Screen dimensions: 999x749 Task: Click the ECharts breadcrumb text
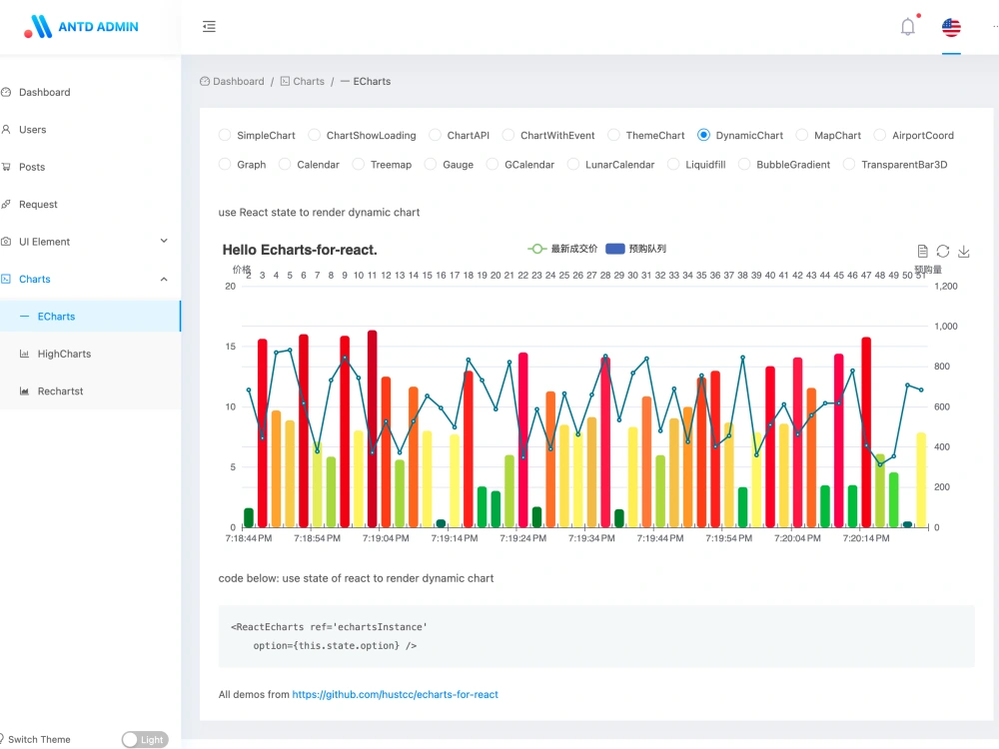point(372,82)
